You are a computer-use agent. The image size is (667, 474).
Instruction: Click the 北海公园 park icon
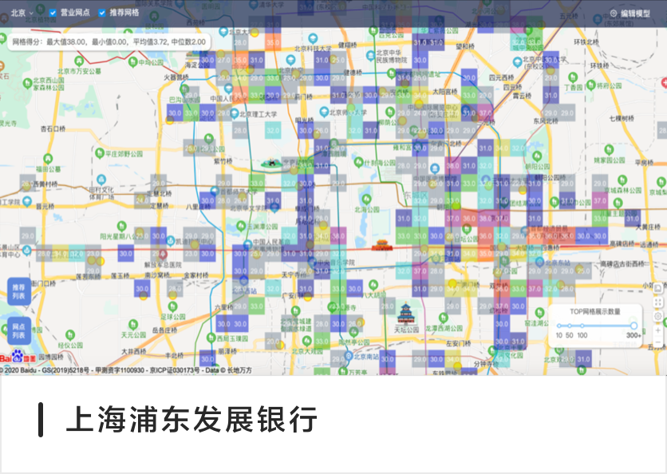pos(367,199)
